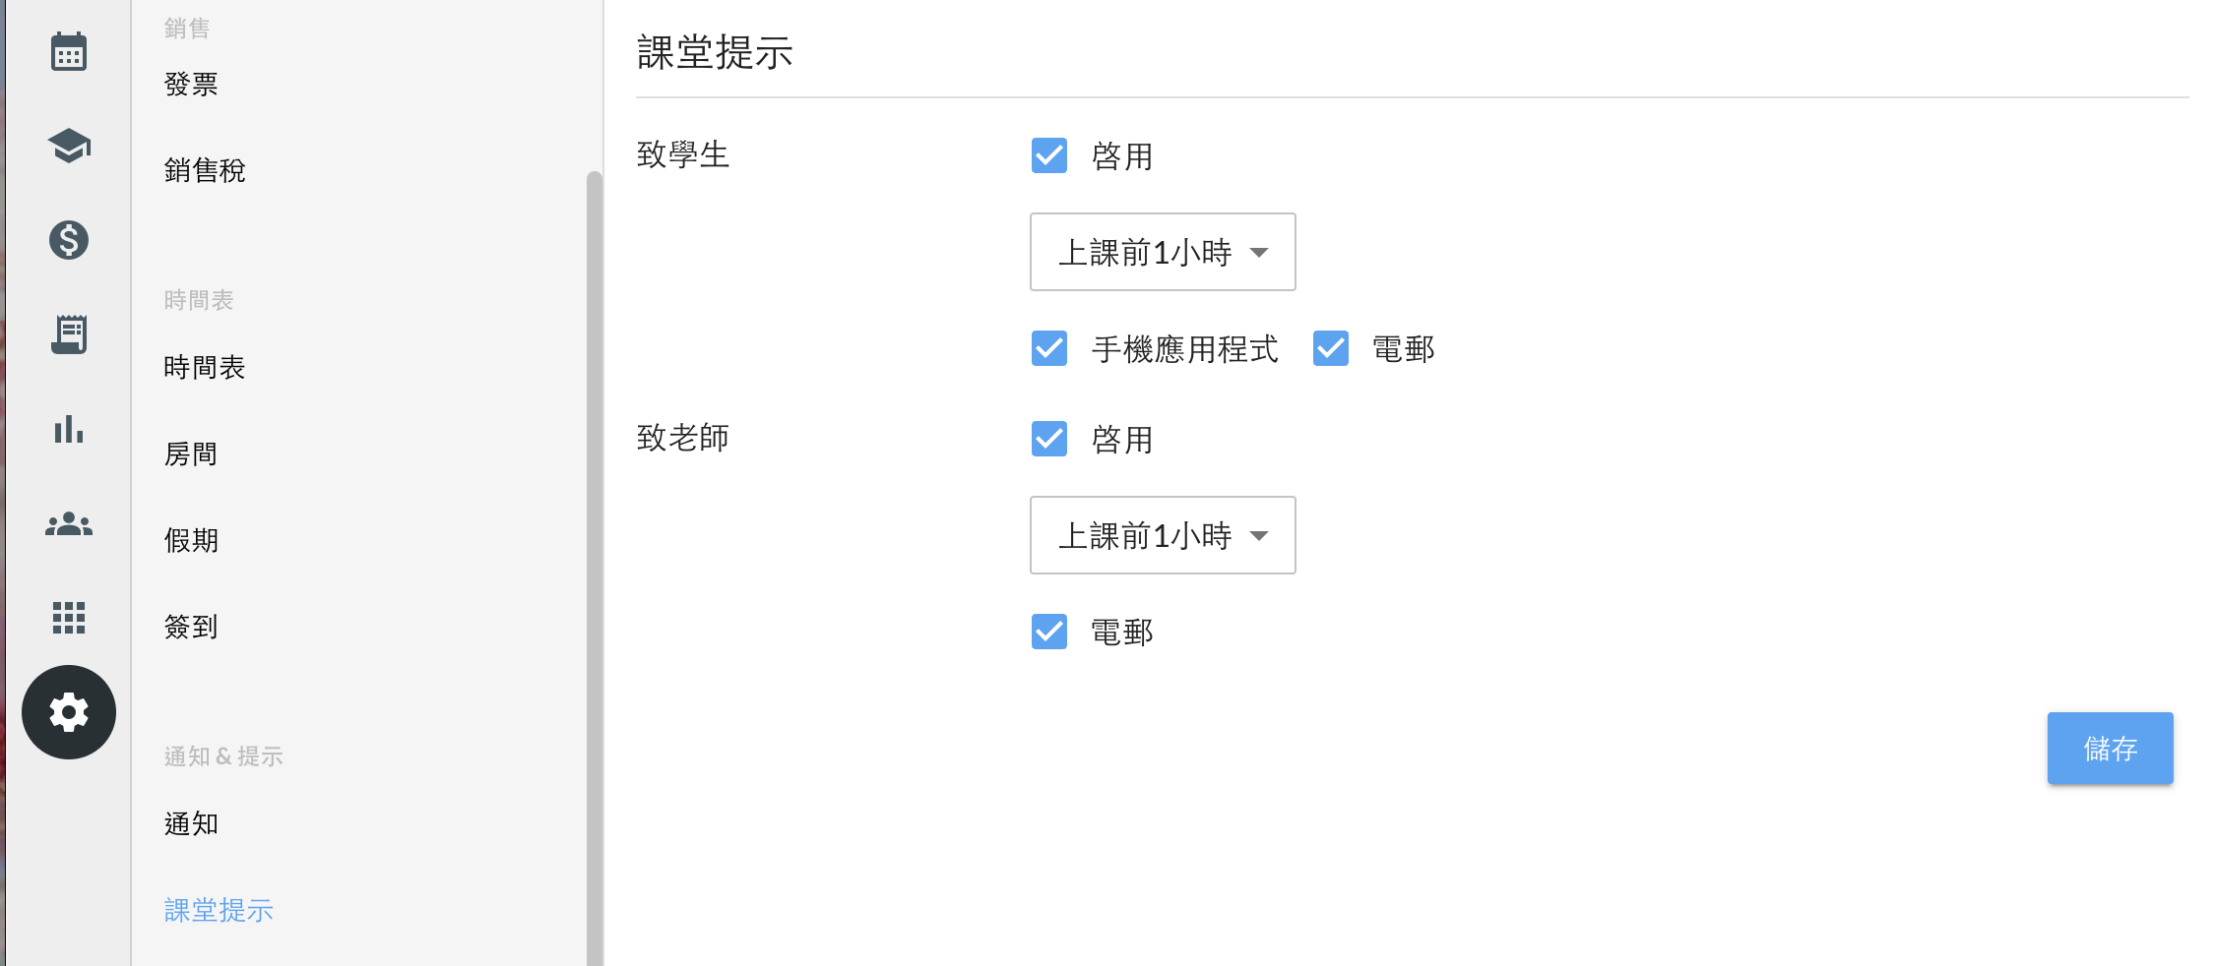
Task: Open teacher reminder time dropdown
Action: coord(1163,535)
